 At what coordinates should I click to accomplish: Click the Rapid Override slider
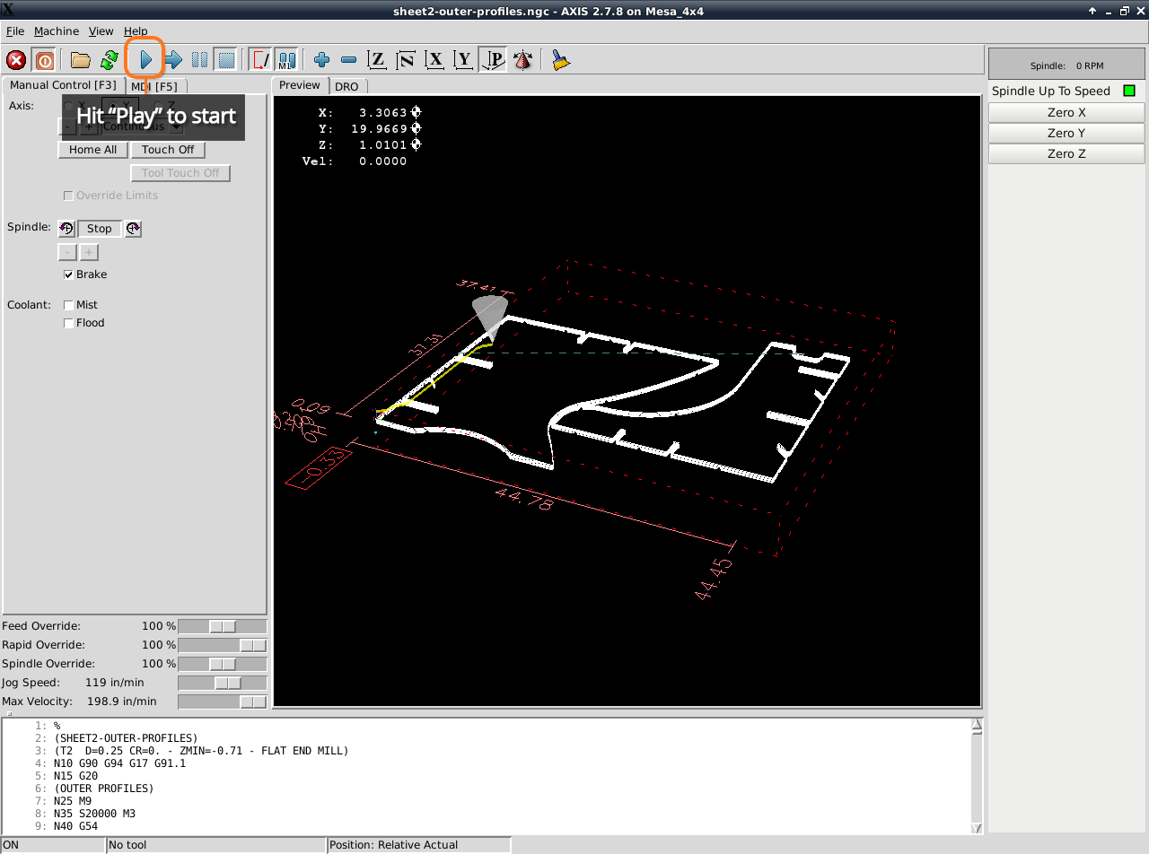coord(223,645)
